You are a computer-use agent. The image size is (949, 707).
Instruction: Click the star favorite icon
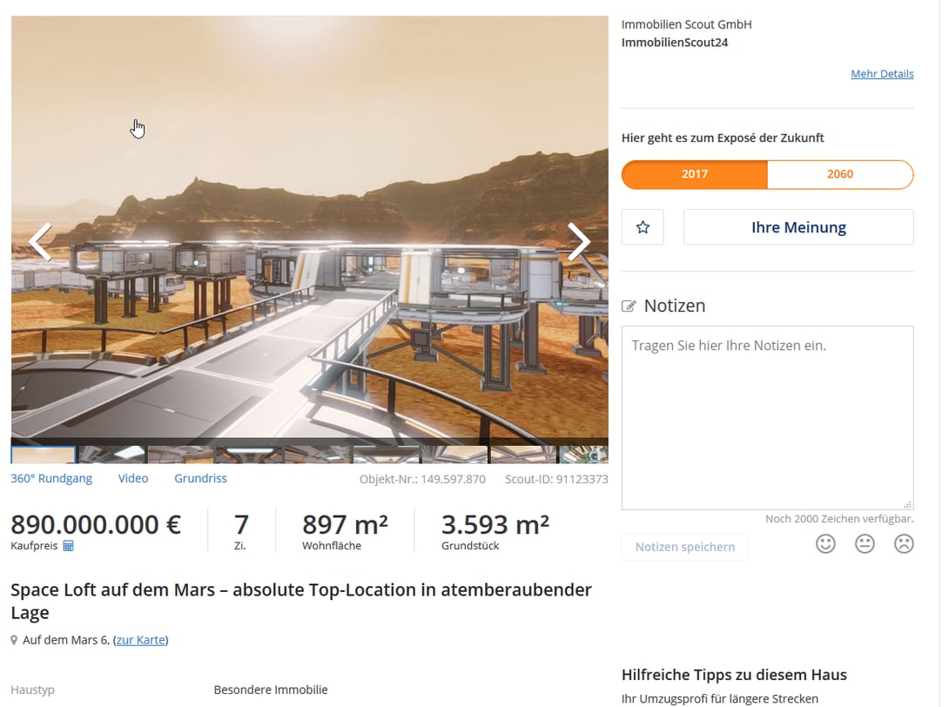click(643, 227)
